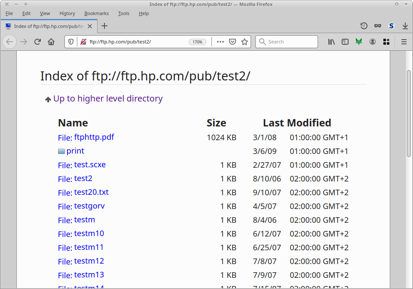Reload the current page
Image resolution: width=413 pixels, height=289 pixels.
click(x=37, y=42)
